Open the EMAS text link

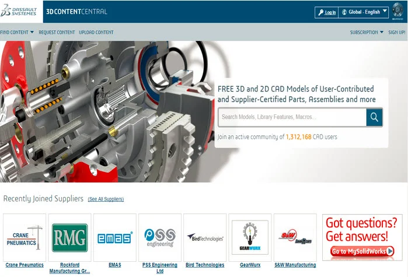115,265
